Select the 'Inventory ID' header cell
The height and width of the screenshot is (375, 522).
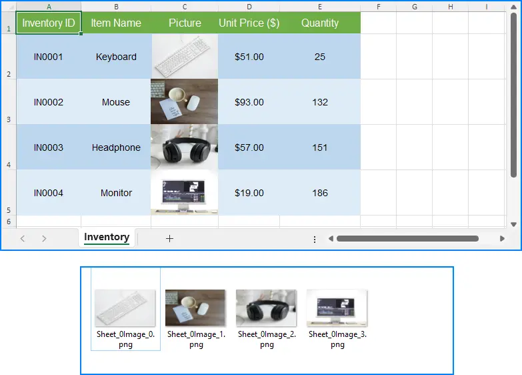49,23
